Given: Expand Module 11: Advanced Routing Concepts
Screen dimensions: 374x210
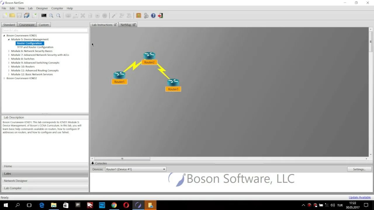Looking at the screenshot, I should coord(9,71).
